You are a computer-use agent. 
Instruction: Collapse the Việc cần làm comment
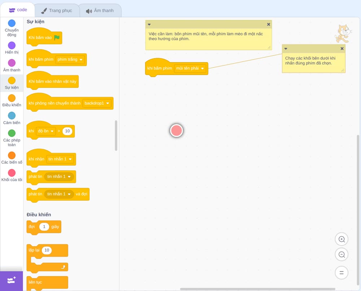pyautogui.click(x=149, y=25)
